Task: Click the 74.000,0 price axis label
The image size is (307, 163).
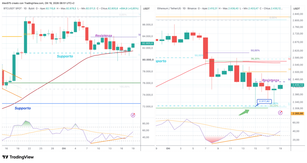Action: click(x=148, y=95)
